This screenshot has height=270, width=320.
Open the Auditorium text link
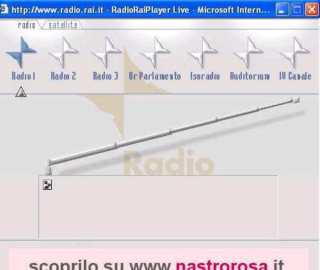(250, 76)
